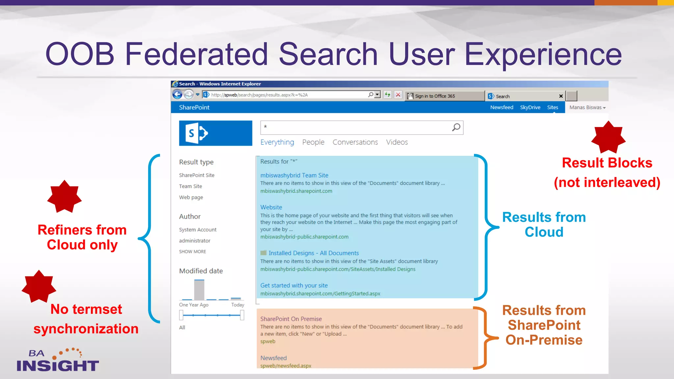
Task: Open the spweb/newsfeed.aspx URL link
Action: point(286,366)
